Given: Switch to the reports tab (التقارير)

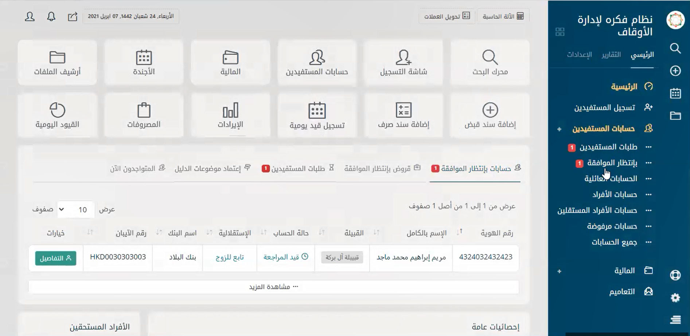Looking at the screenshot, I should [611, 55].
